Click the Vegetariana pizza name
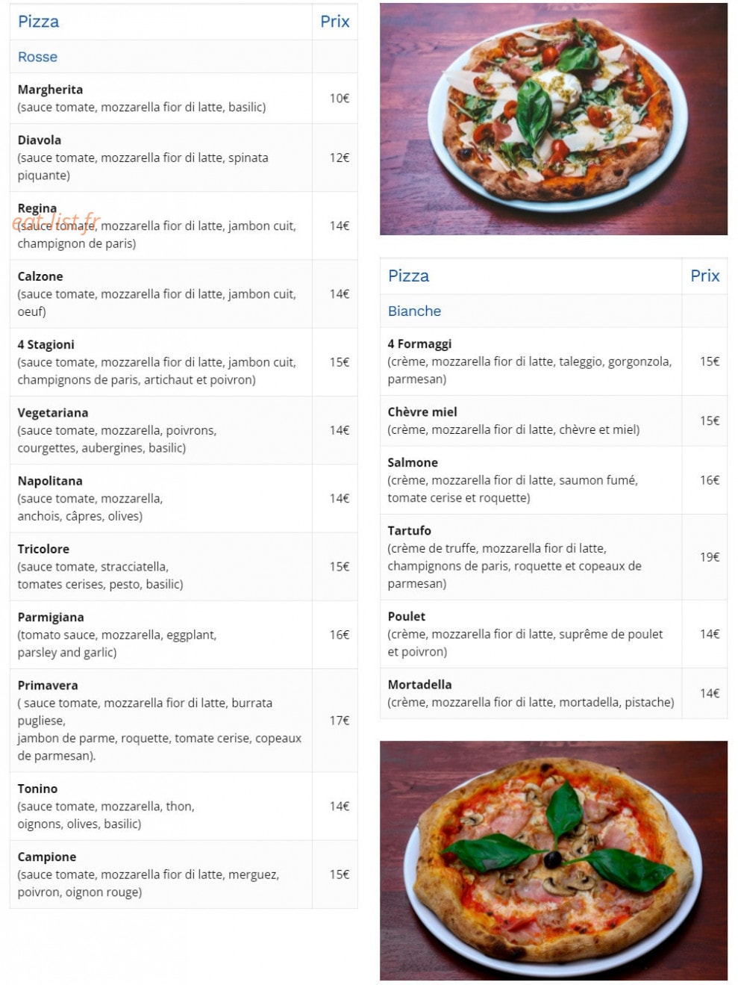The width and height of the screenshot is (738, 985). [x=53, y=412]
